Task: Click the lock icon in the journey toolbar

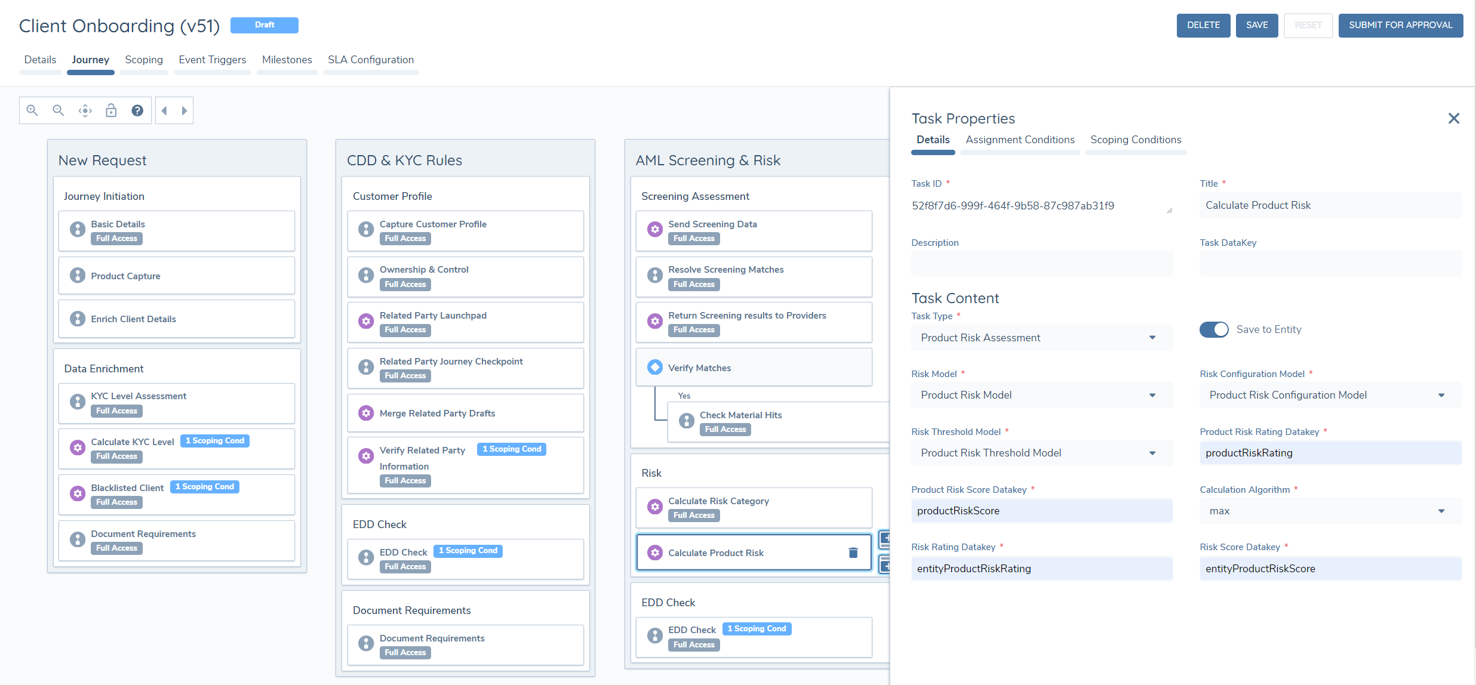Action: pos(111,110)
